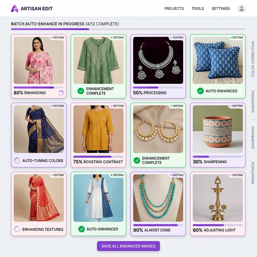Click Editing badge on turquoise necklace card
This screenshot has height=257, width=257.
tap(177, 175)
